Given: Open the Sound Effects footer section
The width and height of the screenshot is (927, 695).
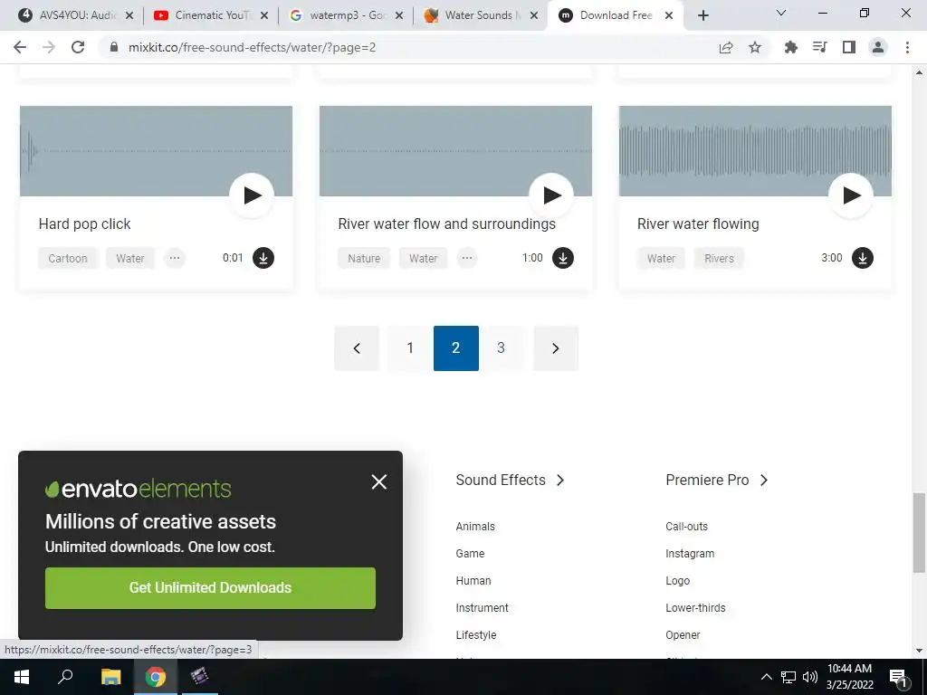Looking at the screenshot, I should (x=510, y=480).
